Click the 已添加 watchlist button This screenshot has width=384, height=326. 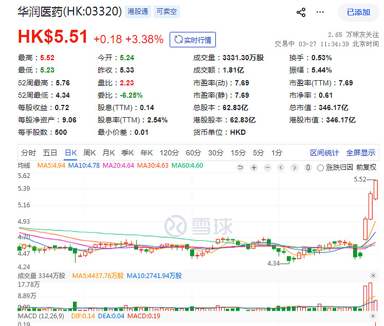358,12
